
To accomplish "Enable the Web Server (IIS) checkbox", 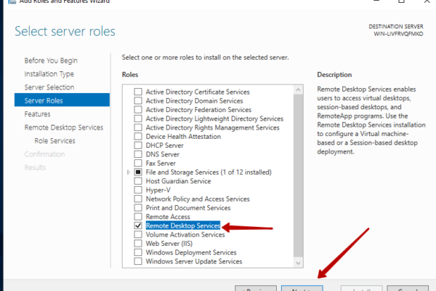I will pyautogui.click(x=138, y=244).
